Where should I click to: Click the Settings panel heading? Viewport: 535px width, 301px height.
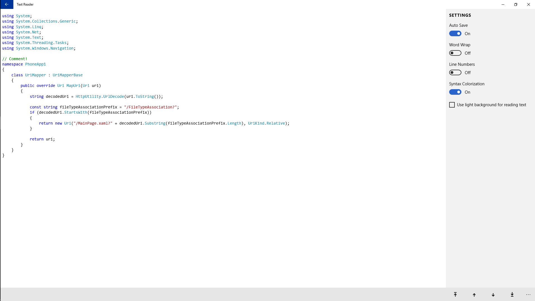pos(460,15)
